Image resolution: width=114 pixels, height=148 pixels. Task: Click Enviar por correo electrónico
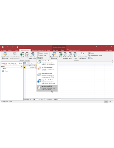tap(83, 56)
